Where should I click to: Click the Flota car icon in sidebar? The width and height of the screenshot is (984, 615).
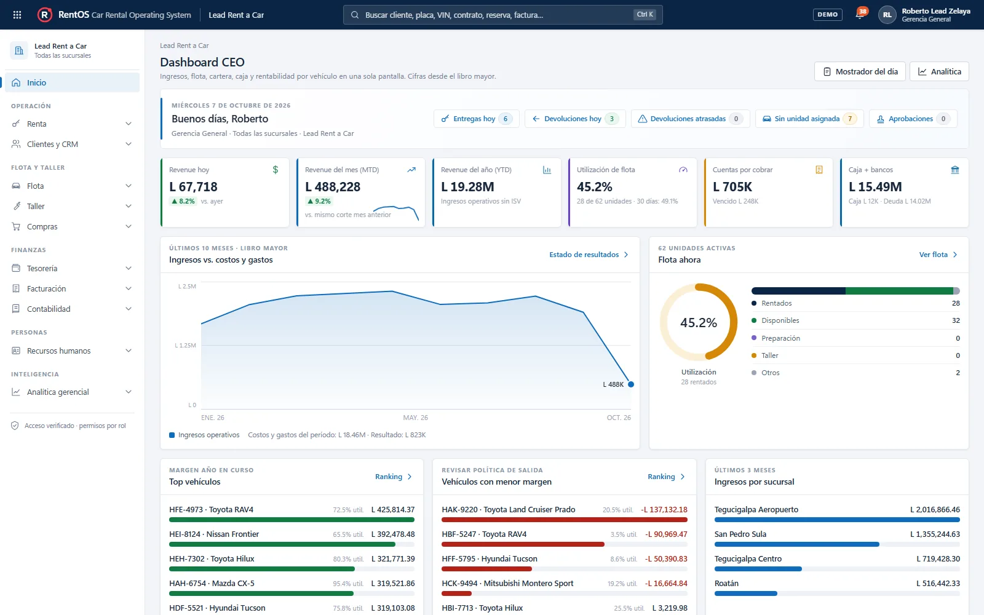[x=17, y=186]
